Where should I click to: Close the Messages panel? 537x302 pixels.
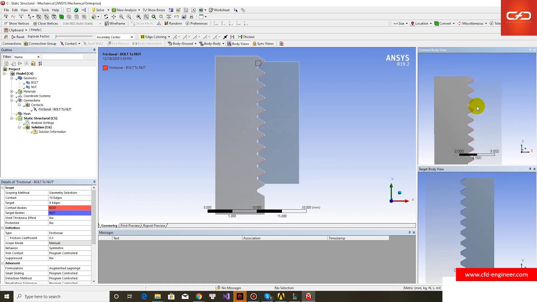click(x=414, y=232)
